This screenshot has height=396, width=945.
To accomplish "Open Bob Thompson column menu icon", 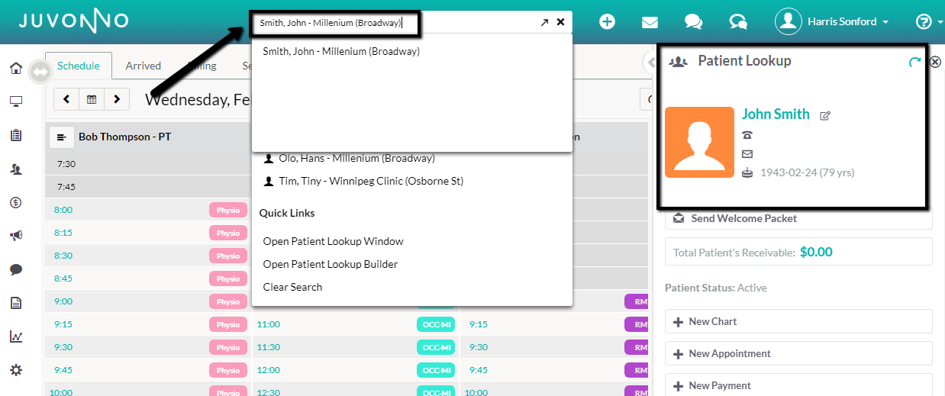I will 61,137.
